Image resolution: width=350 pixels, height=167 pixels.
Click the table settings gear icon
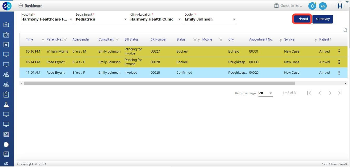coord(345,30)
